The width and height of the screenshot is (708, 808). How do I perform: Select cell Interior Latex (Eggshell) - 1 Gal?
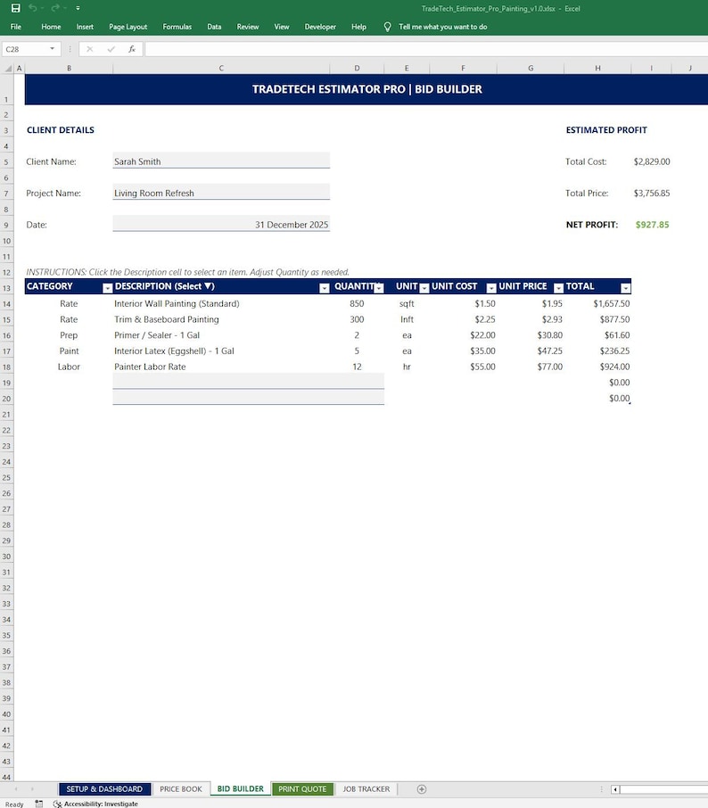point(221,350)
